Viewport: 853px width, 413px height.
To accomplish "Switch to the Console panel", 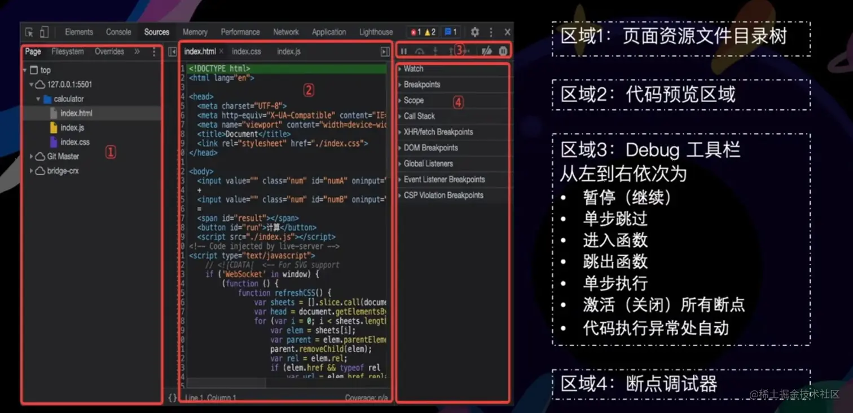I will (118, 32).
